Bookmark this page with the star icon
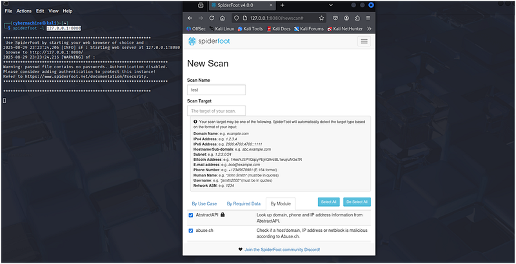 (x=321, y=18)
